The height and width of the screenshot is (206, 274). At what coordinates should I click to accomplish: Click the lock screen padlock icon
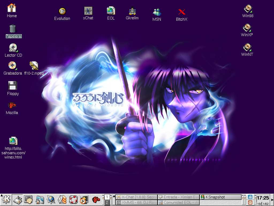click(250, 197)
